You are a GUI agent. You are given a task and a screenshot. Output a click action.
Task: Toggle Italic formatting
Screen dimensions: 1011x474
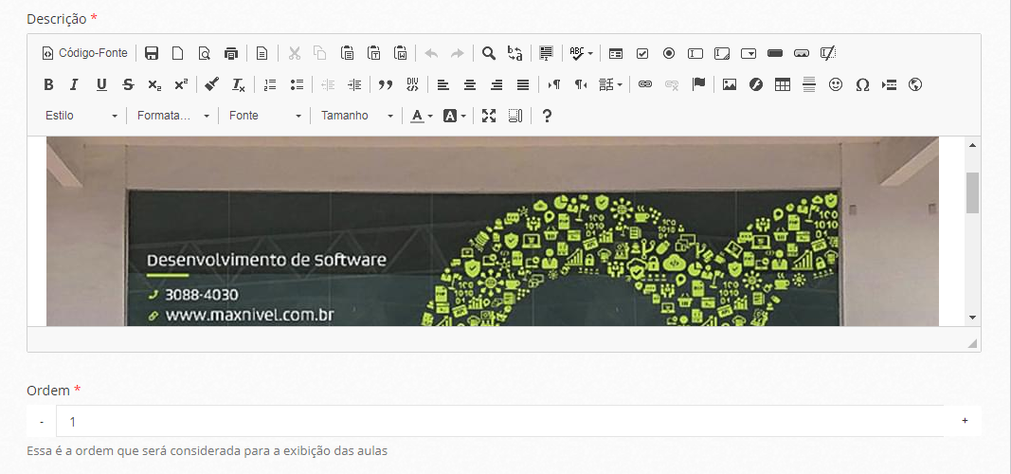[75, 84]
